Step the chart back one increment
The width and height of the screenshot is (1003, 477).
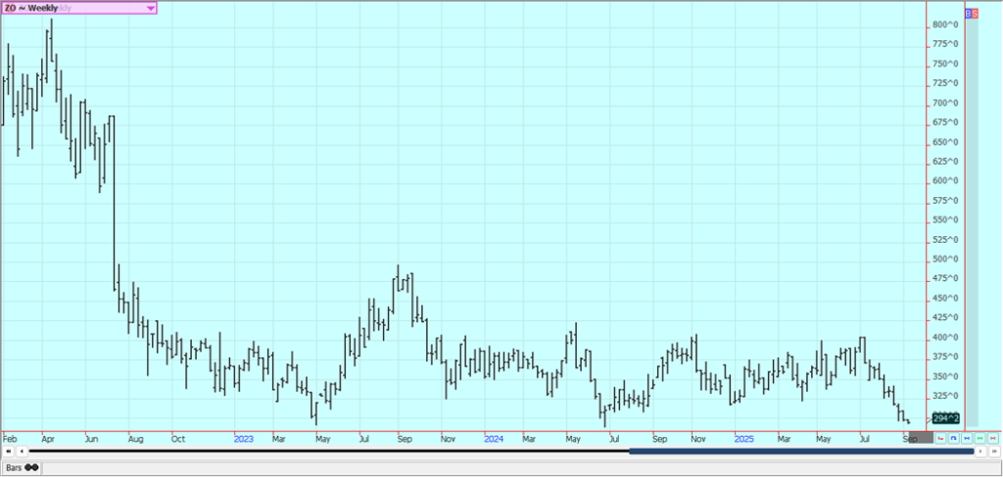tap(22, 452)
